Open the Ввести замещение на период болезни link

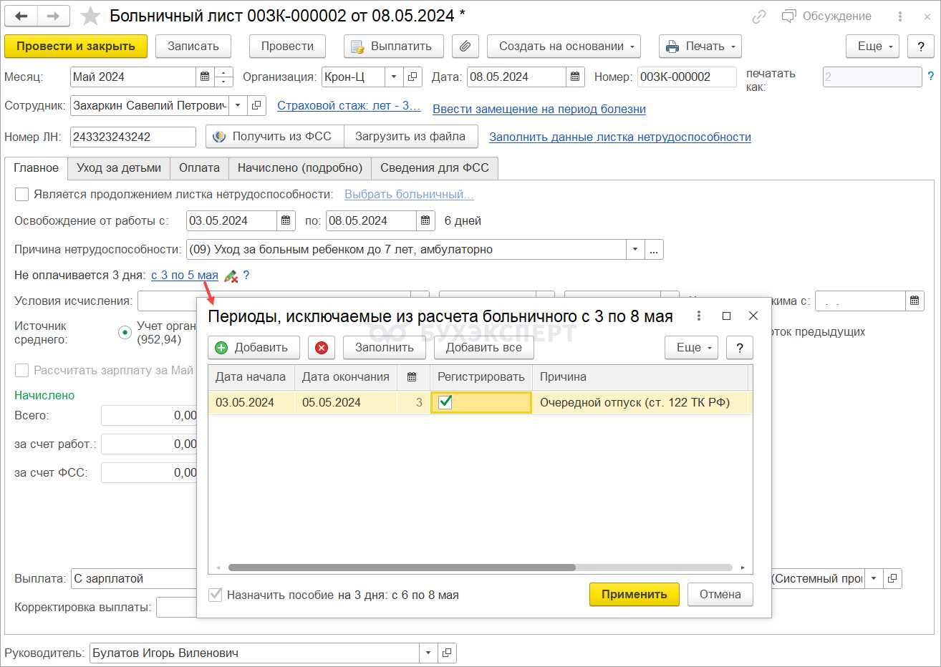click(x=539, y=109)
